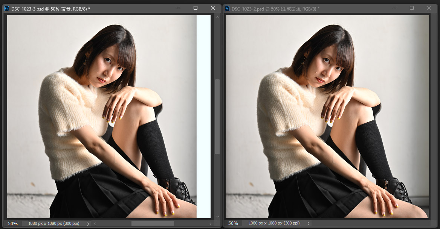
Task: Click the horizontal scrollbar right arrow in left window
Action: click(211, 223)
